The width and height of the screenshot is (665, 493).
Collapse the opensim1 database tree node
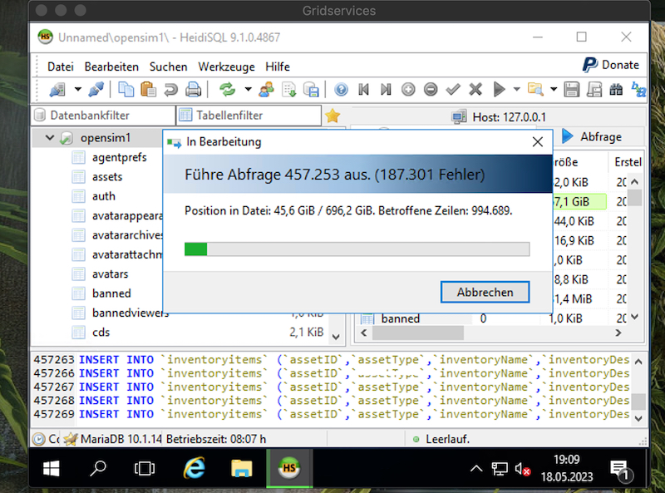pos(50,138)
